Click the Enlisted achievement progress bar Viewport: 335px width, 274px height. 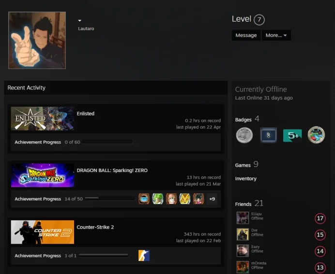[x=107, y=142]
